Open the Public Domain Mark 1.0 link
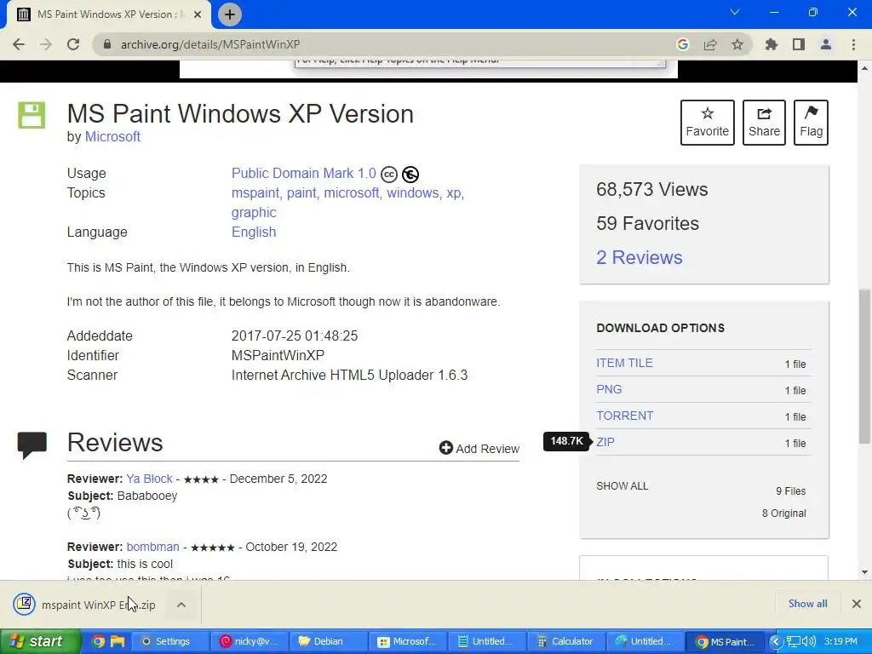872x654 pixels. [x=304, y=174]
